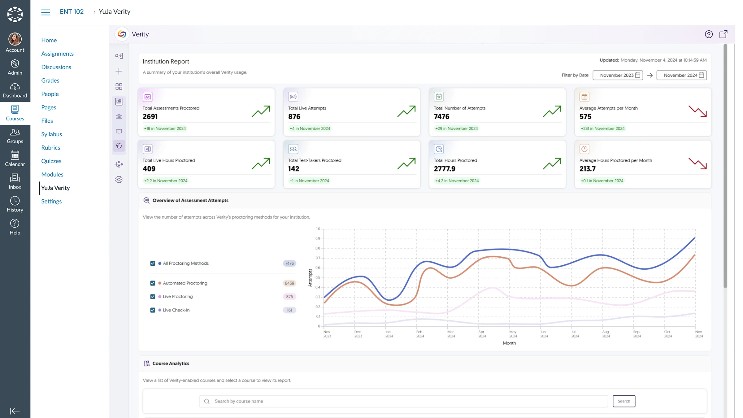Open the November 2023 start date picker

pos(618,75)
